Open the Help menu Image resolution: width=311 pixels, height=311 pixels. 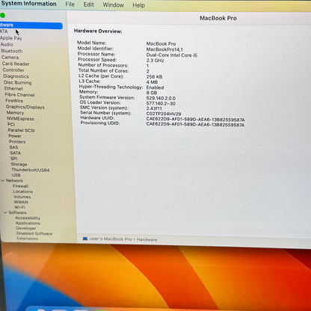138,5
